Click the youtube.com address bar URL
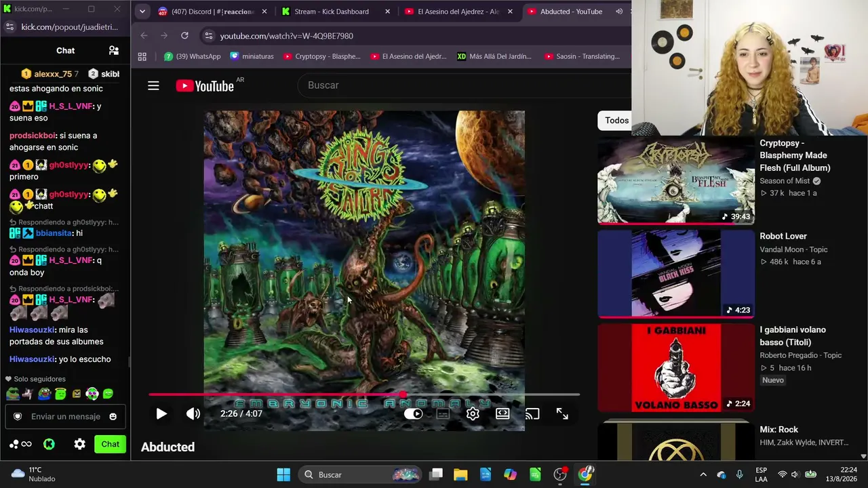This screenshot has height=488, width=868. point(286,36)
